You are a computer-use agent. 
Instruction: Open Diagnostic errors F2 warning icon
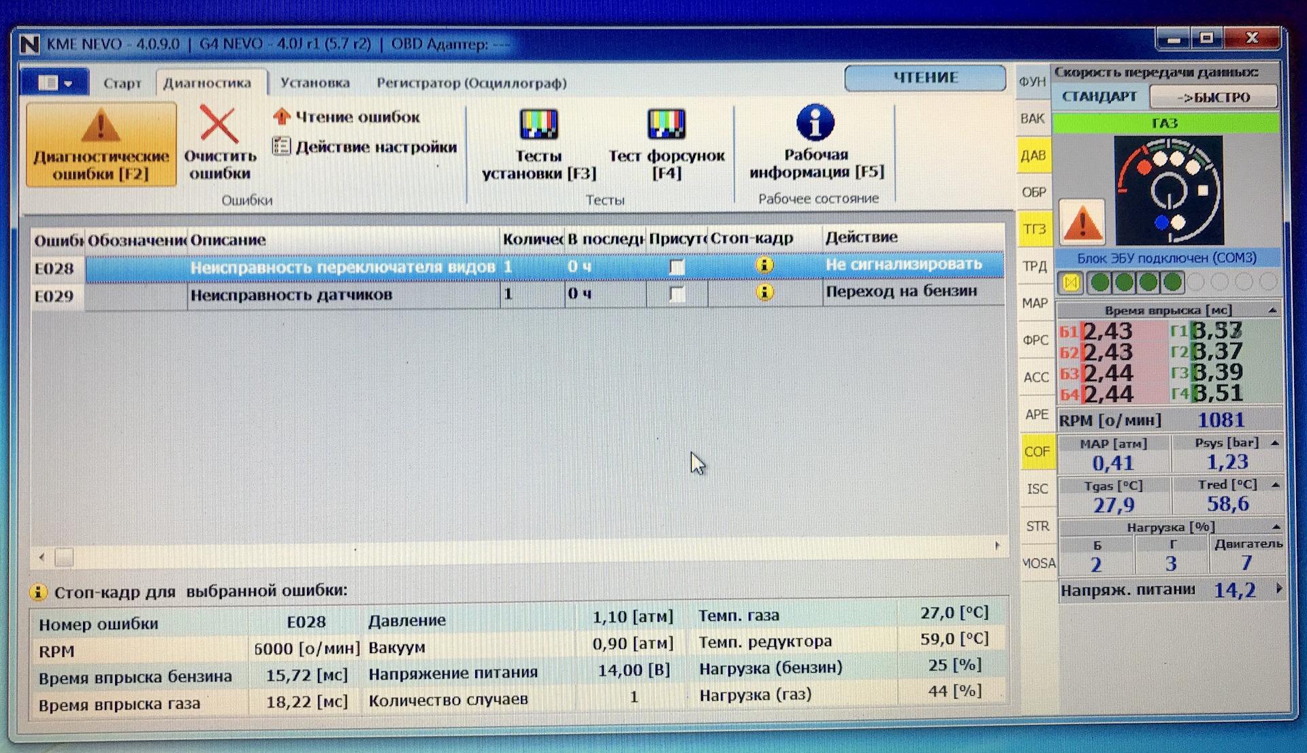tap(101, 127)
